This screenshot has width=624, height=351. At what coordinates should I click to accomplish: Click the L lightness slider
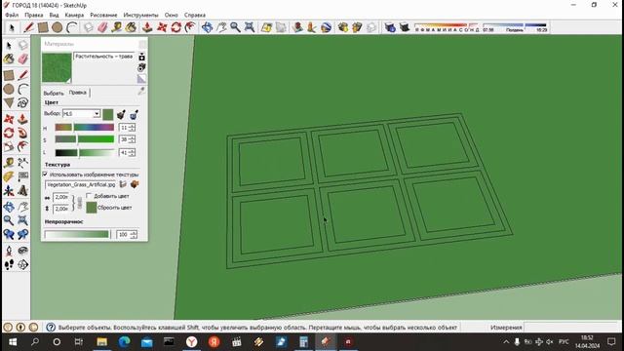[85, 152]
